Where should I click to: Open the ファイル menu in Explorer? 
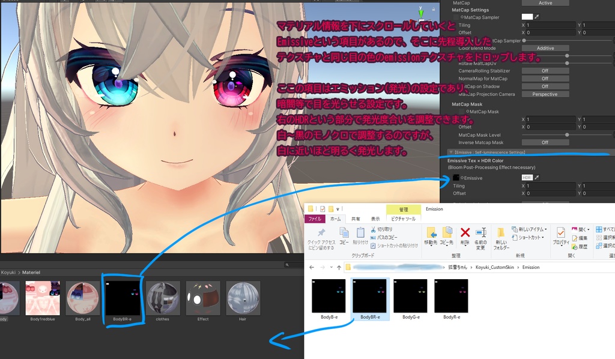(315, 218)
